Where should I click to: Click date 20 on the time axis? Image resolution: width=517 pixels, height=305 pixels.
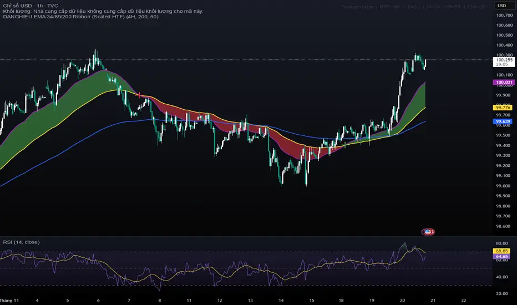[402, 299]
